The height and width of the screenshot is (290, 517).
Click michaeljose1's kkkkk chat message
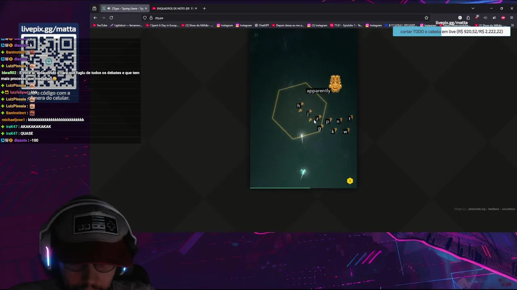tap(43, 120)
